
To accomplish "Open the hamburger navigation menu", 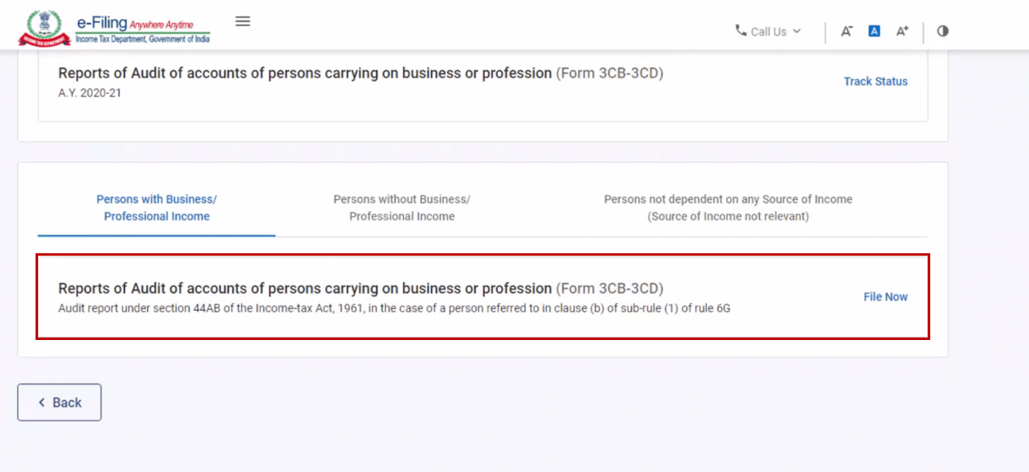I will (x=243, y=21).
